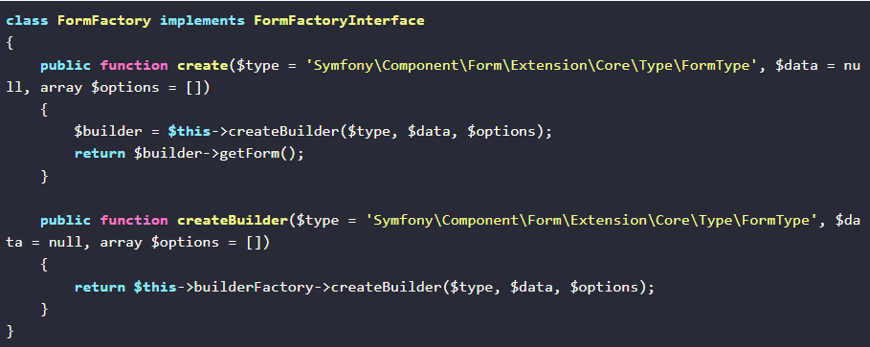Click $this before createBuilder call
This screenshot has width=870, height=347.
[190, 132]
